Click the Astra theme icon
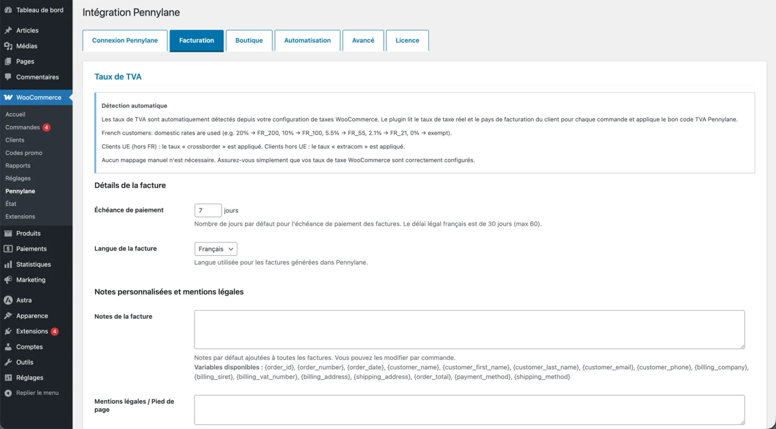This screenshot has height=429, width=776. [8, 300]
